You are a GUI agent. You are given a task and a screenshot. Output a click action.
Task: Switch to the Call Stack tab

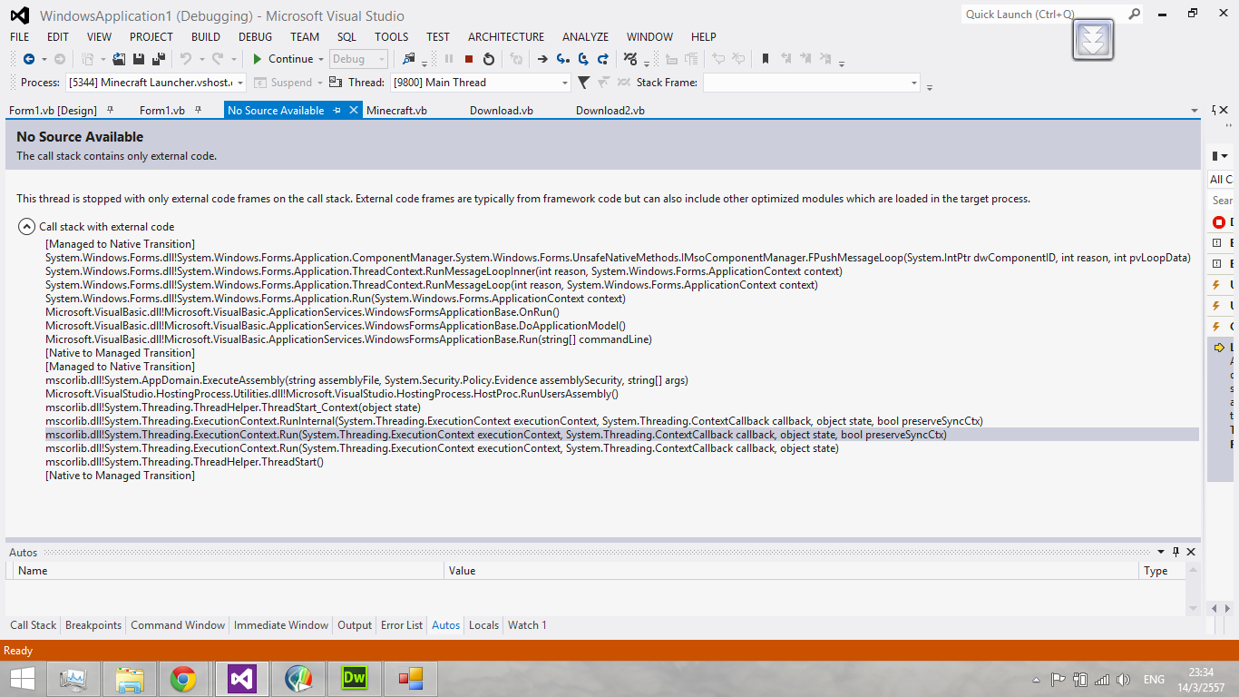click(33, 625)
